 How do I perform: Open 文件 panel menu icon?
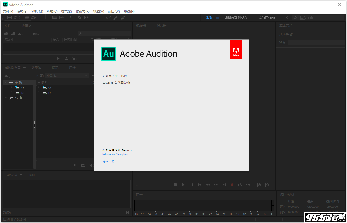pos(15,26)
